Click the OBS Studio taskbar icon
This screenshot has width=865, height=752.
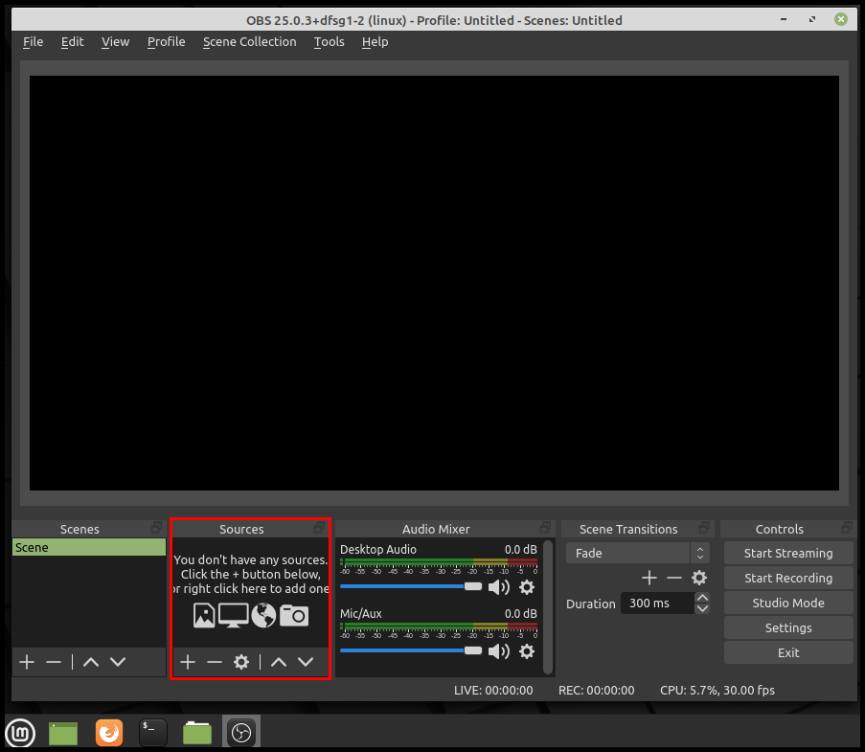241,733
